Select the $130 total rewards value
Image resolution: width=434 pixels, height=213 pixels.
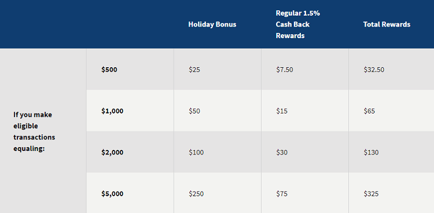371,152
